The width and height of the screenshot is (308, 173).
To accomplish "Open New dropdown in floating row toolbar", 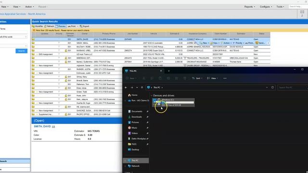I will [x=204, y=43].
